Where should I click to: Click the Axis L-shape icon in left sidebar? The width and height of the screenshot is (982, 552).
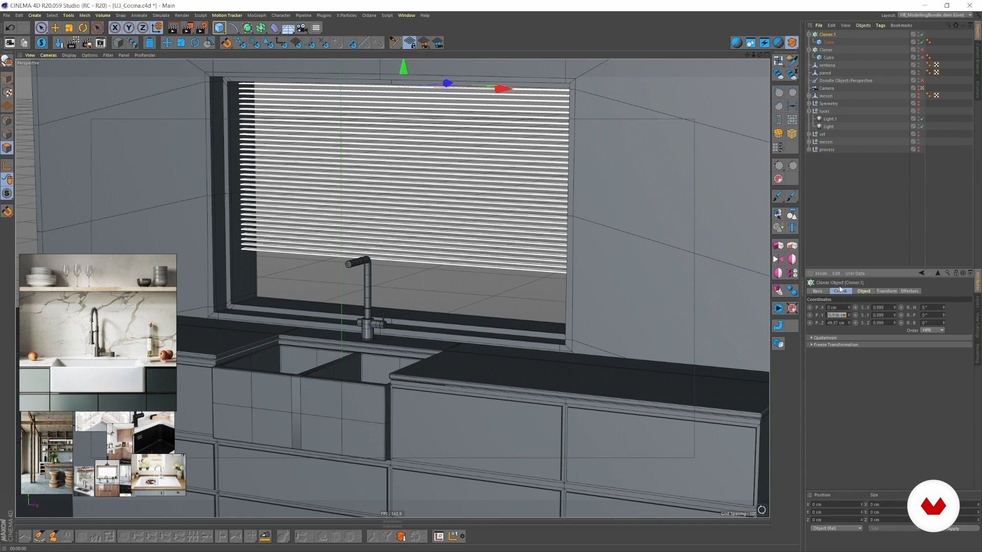coord(7,166)
